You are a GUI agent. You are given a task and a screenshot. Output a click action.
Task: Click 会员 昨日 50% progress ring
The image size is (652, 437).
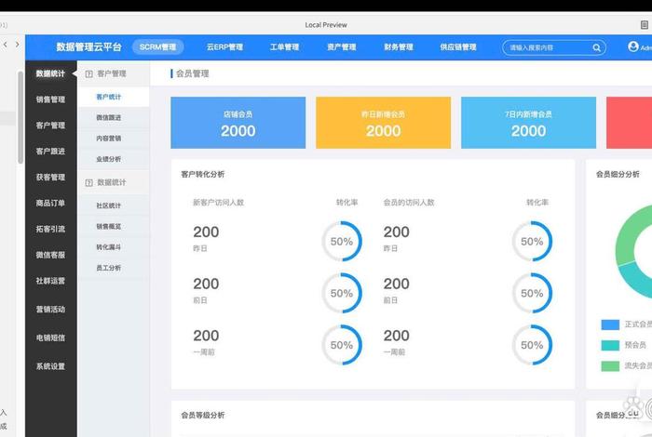click(532, 241)
